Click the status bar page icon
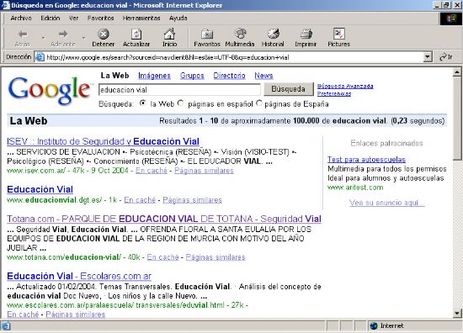463x333 pixels. 6,326
